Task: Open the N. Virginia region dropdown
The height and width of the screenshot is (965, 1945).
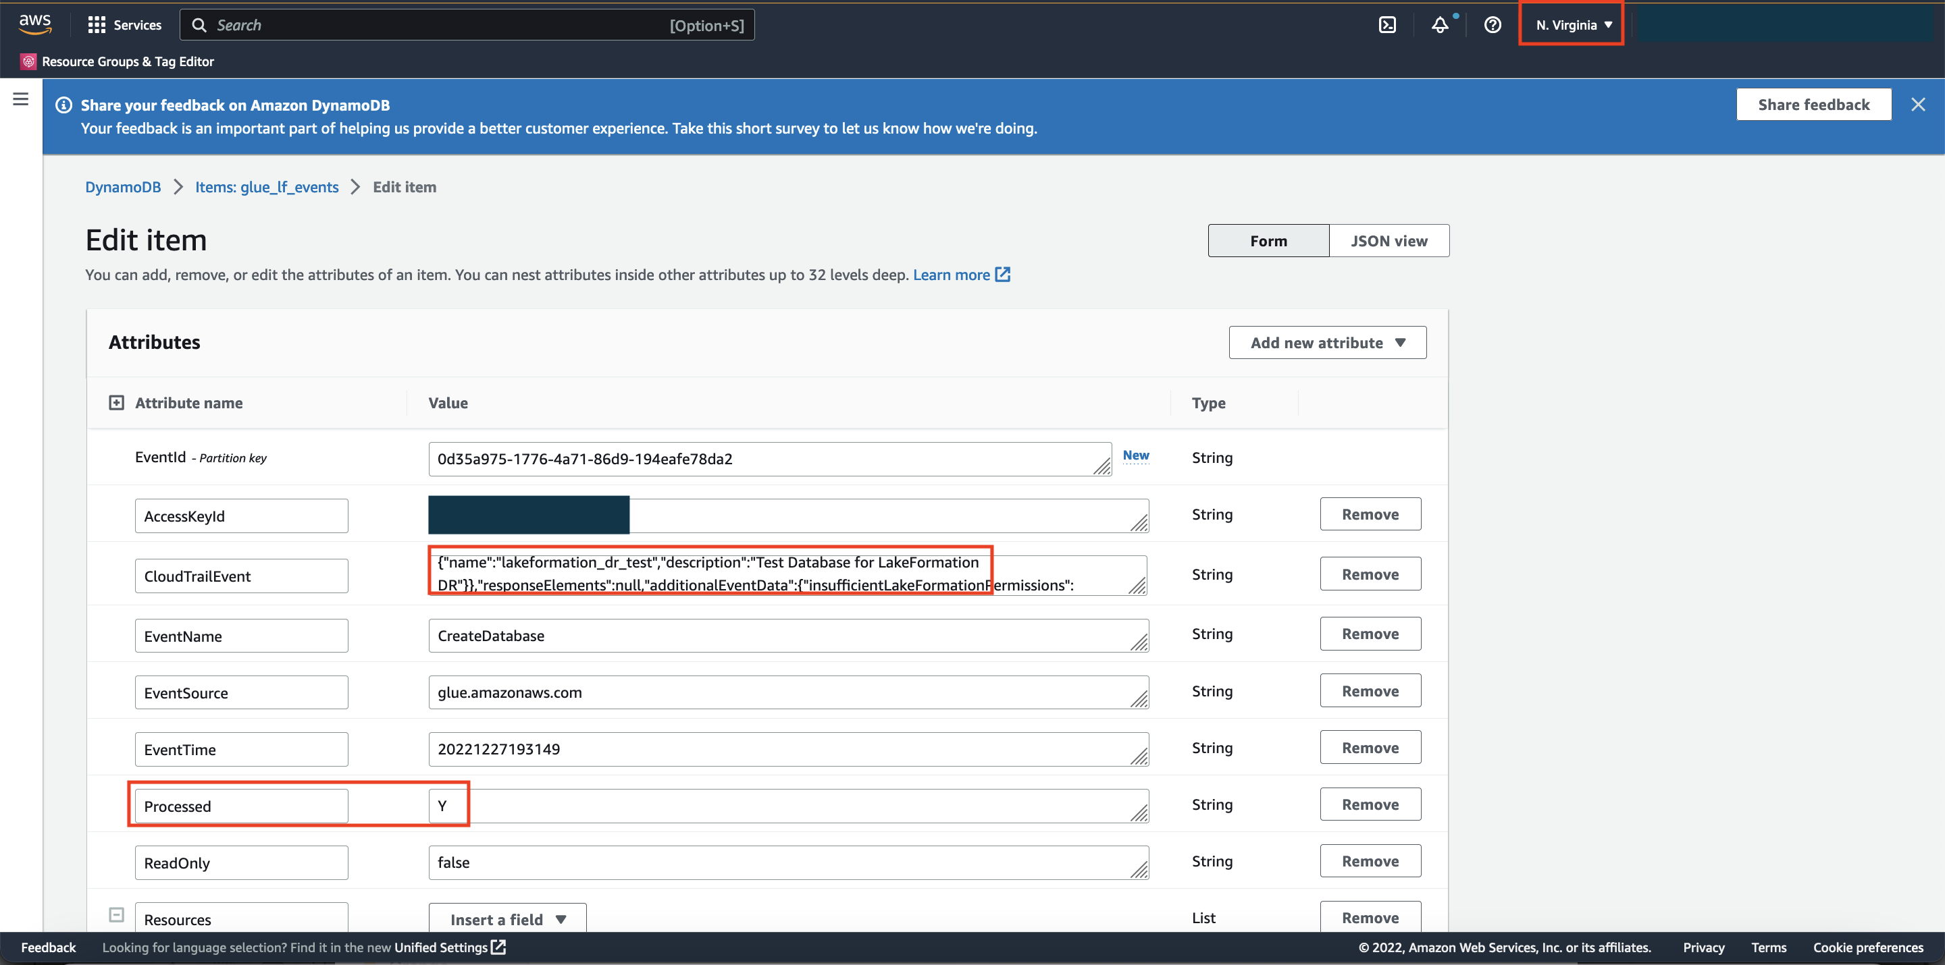Action: coord(1573,25)
